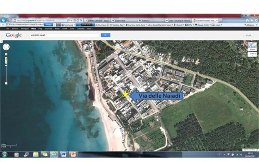This screenshot has height=162, width=259.
Task: Select the Gmail link in Google bar
Action: [64, 29]
